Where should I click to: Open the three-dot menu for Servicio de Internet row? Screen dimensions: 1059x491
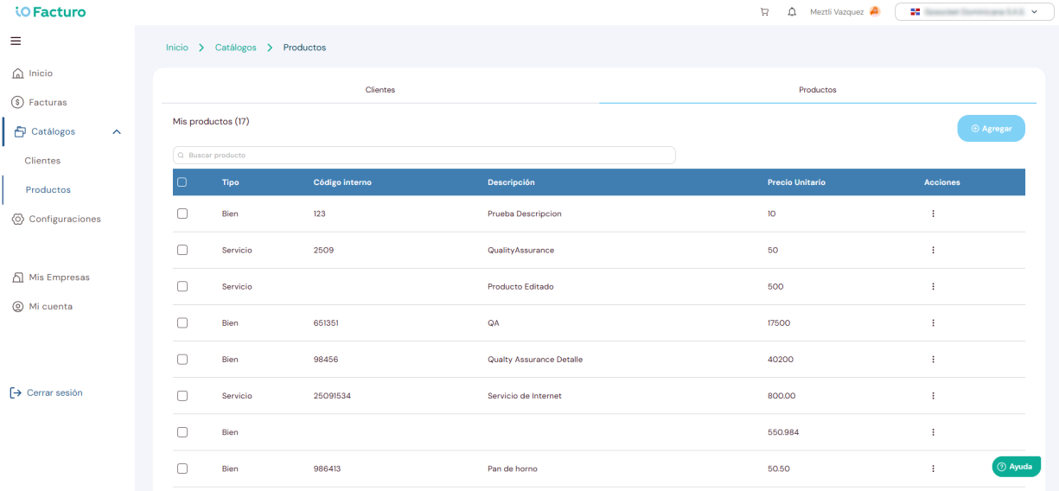click(x=933, y=396)
